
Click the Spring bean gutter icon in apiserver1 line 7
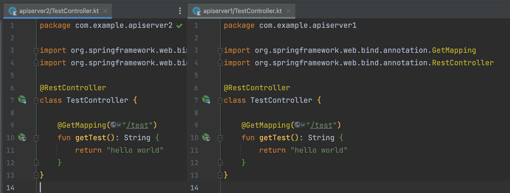206,100
